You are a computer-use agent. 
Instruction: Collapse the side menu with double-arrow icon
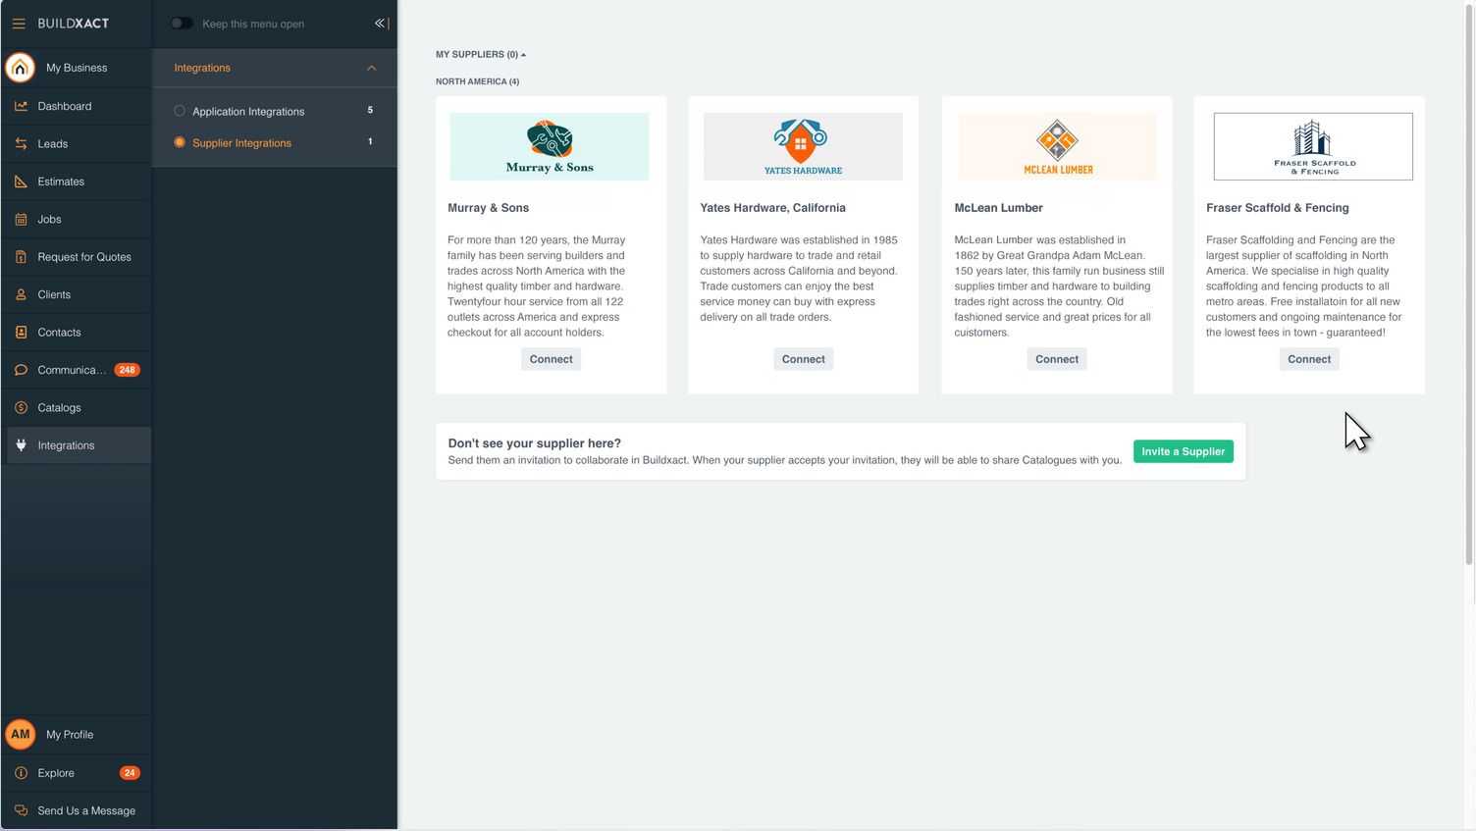[x=381, y=24]
